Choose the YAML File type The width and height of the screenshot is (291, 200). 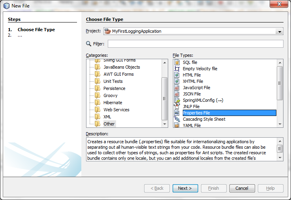[192, 125]
